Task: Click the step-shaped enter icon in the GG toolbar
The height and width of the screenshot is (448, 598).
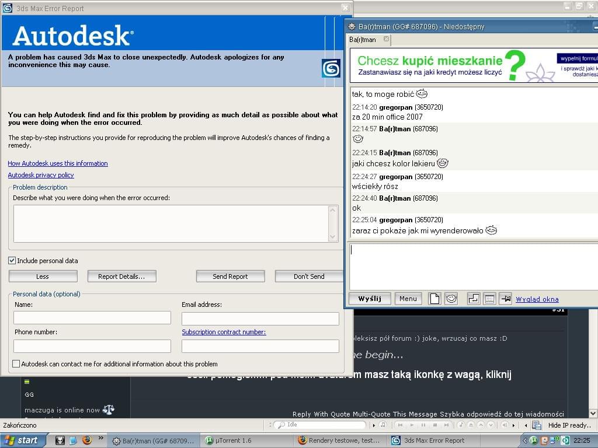Action: (473, 299)
